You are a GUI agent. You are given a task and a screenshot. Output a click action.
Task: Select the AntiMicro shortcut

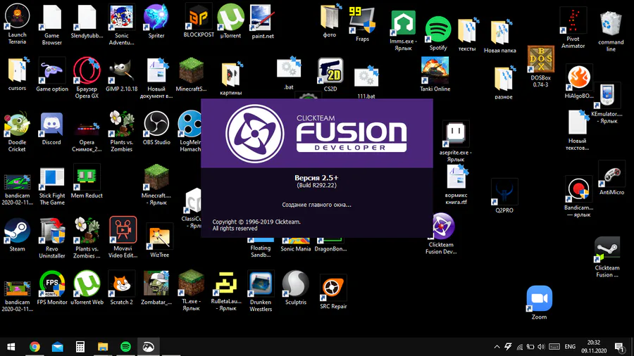tap(611, 174)
